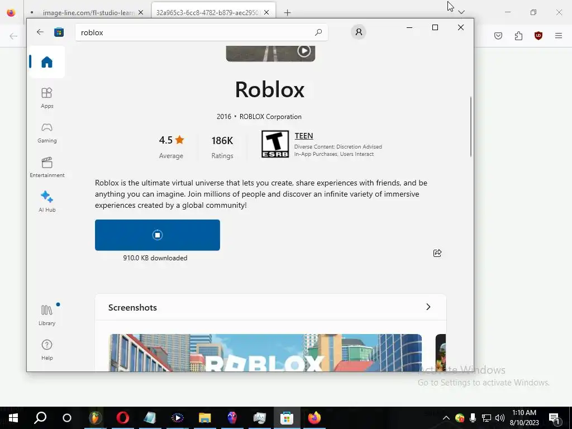Open uBlock Origin extension icon
This screenshot has width=572, height=429.
point(538,36)
